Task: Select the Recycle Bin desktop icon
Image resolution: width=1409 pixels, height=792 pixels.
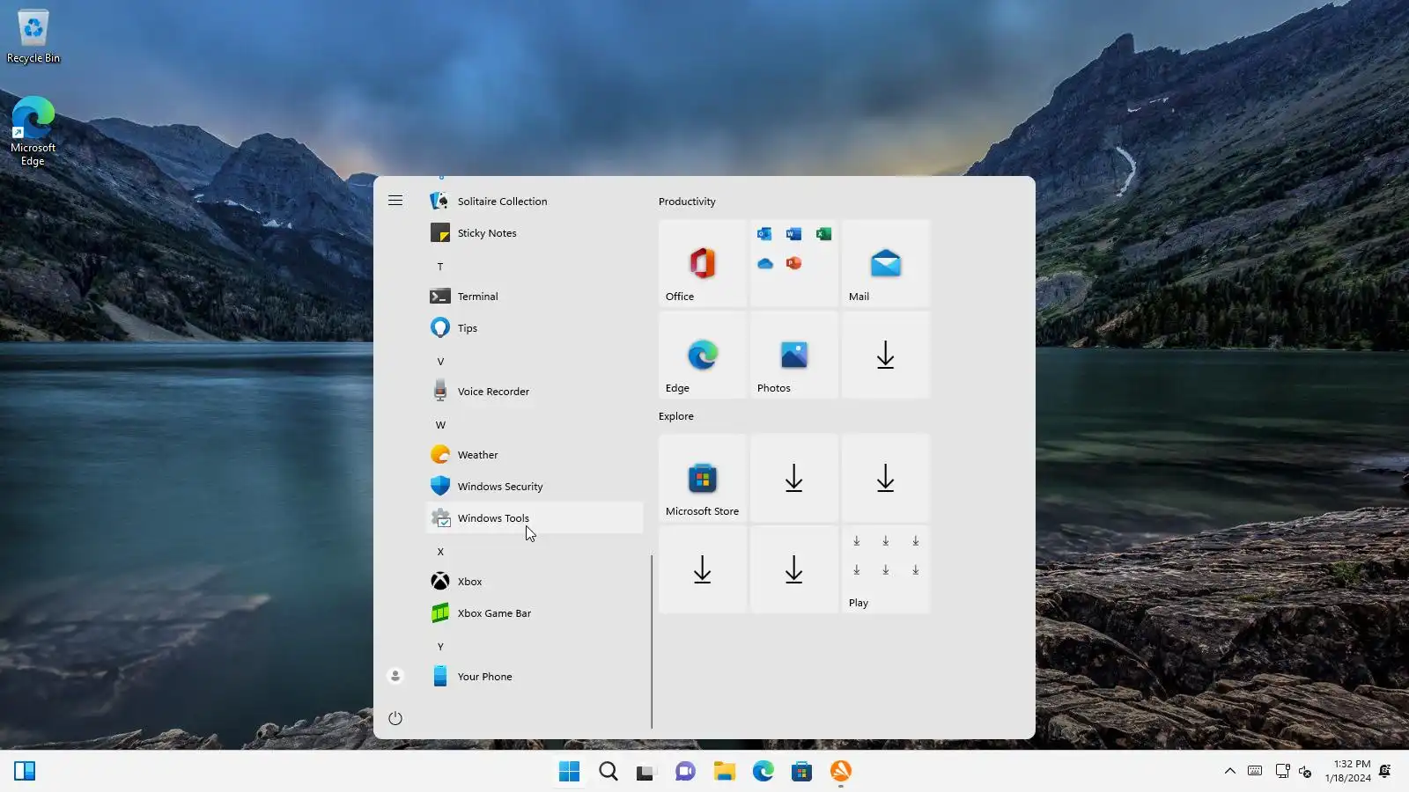Action: point(33,36)
